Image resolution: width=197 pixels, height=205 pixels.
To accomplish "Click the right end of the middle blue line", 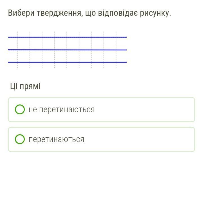I will tap(125, 50).
